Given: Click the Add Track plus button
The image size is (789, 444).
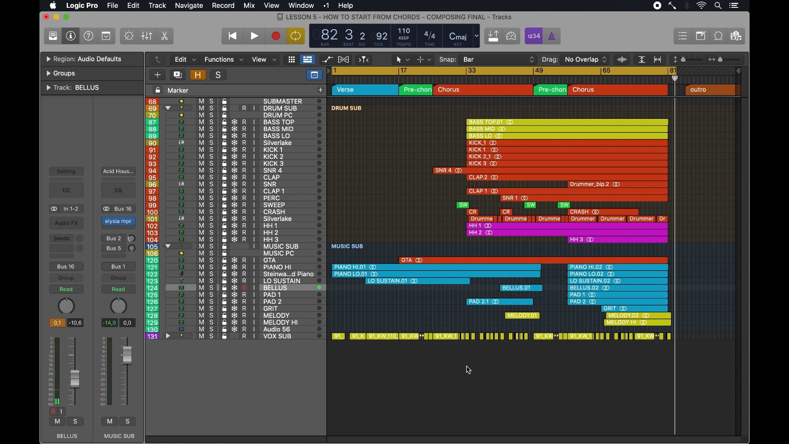Looking at the screenshot, I should [x=157, y=75].
